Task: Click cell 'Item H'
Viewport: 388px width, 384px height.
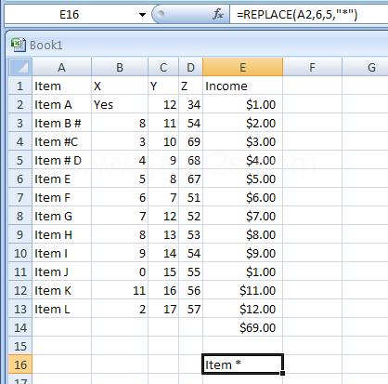Action: pos(62,234)
